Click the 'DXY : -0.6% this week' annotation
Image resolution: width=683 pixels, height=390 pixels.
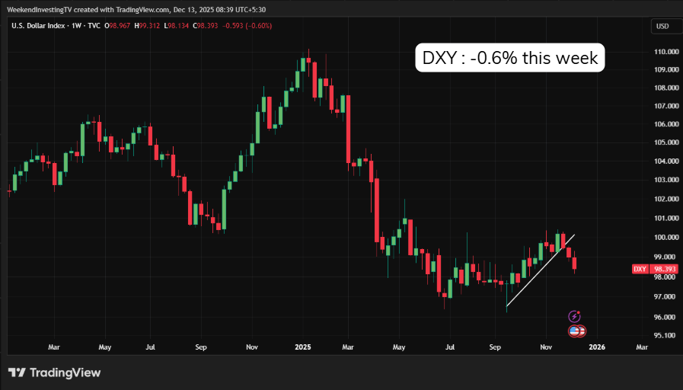pos(509,58)
